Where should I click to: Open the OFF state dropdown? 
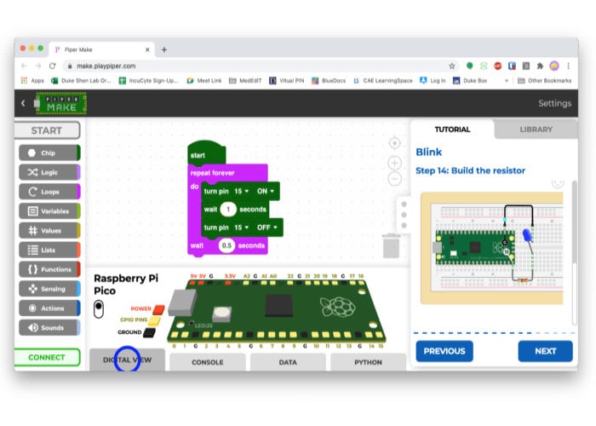pos(267,227)
